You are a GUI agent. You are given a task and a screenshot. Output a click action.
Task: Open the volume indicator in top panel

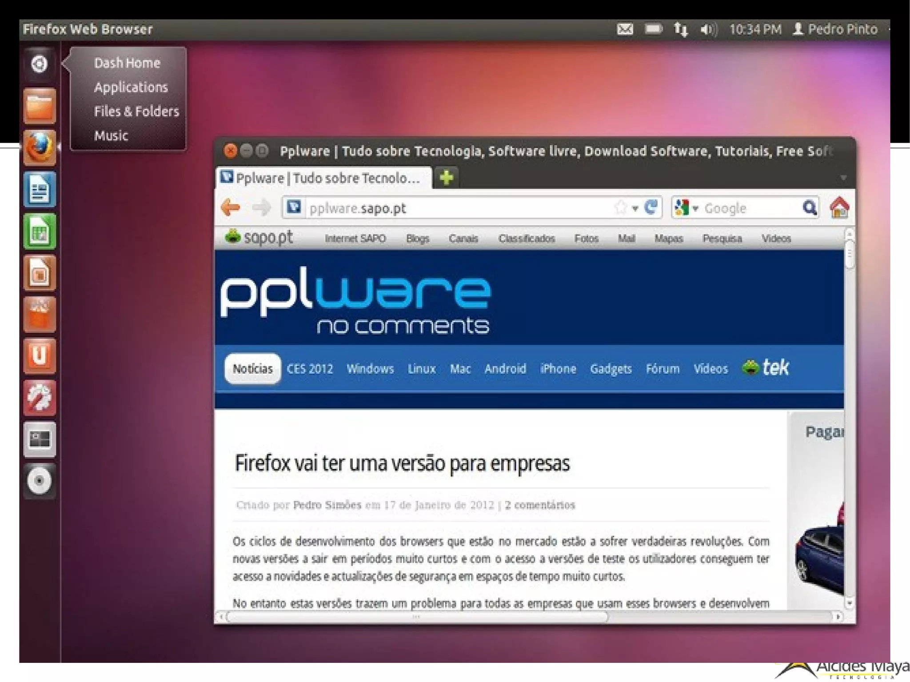(x=708, y=29)
